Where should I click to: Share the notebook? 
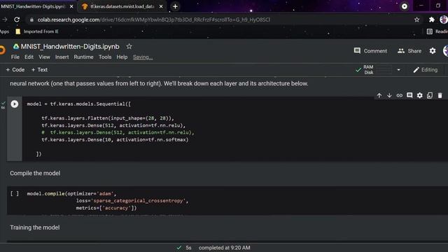(409, 51)
